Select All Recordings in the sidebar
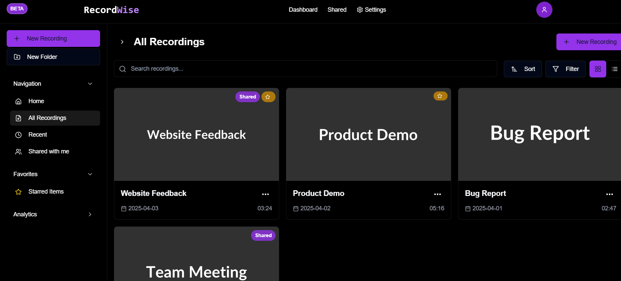 click(x=55, y=118)
